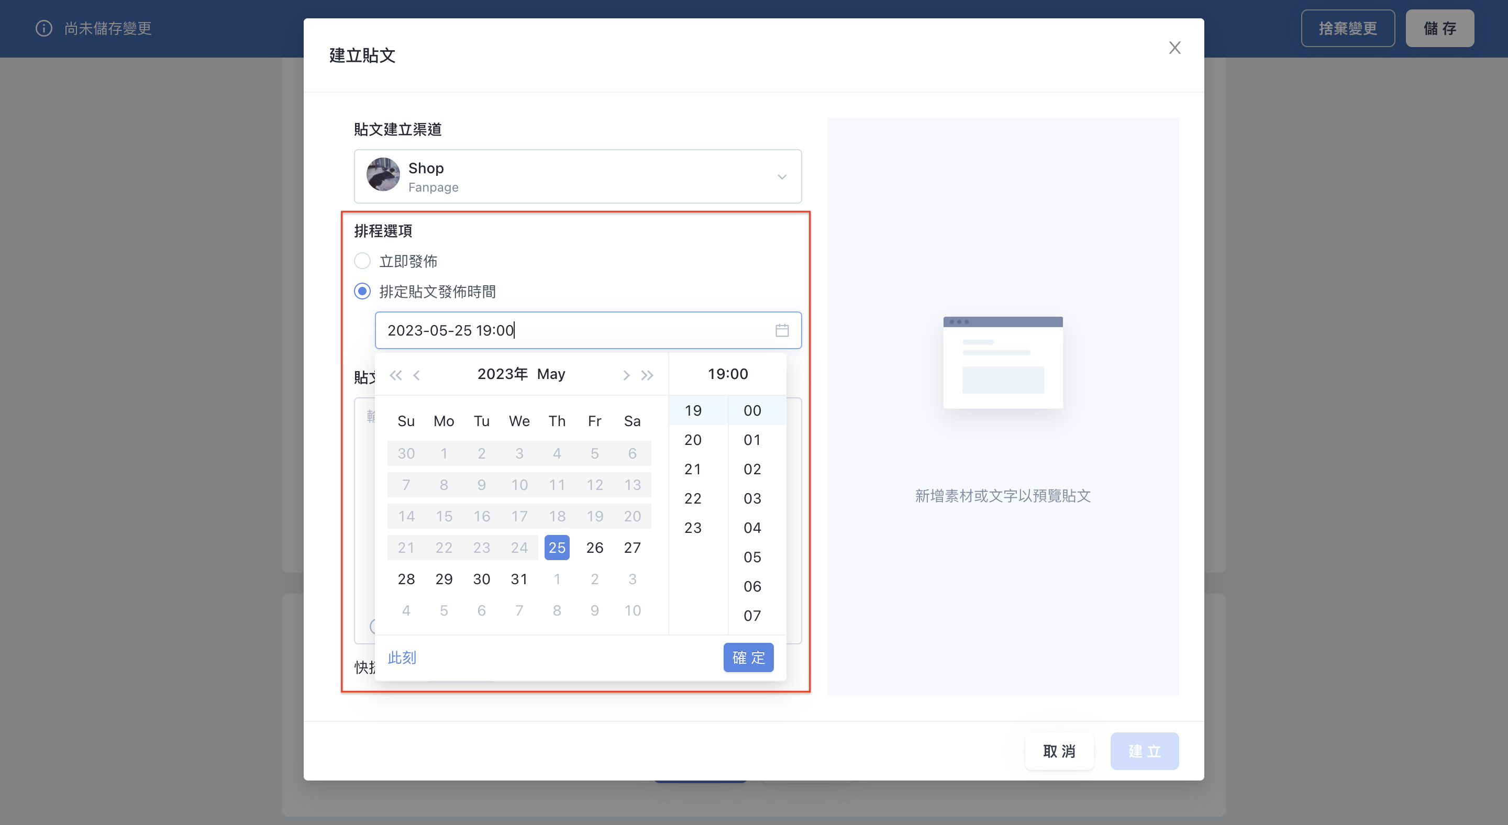Pick date 29 in the calendar
Viewport: 1508px width, 825px height.
pyautogui.click(x=443, y=579)
